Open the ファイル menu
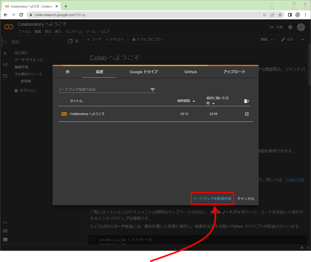 coord(24,31)
